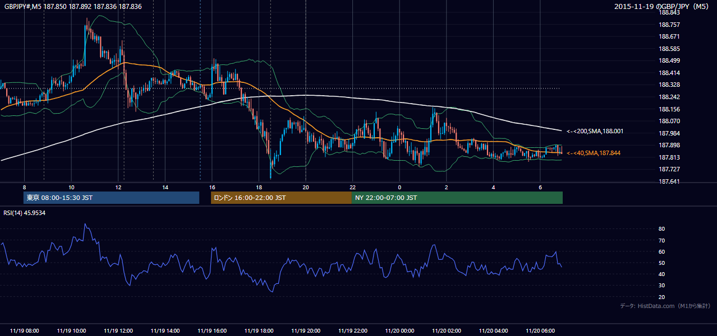Click the bottom date label 11/20 02:00
Image resolution: width=717 pixels, height=336 pixels.
pyautogui.click(x=447, y=331)
